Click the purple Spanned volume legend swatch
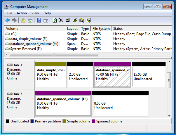176x135 pixels. click(x=93, y=121)
